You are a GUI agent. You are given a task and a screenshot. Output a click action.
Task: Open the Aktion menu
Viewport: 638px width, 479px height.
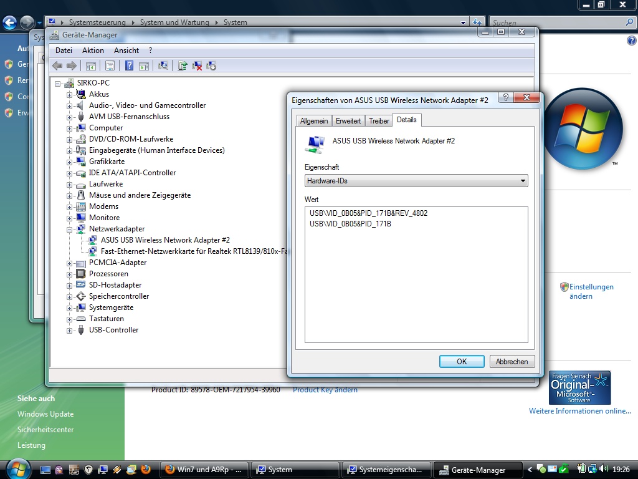tap(93, 51)
